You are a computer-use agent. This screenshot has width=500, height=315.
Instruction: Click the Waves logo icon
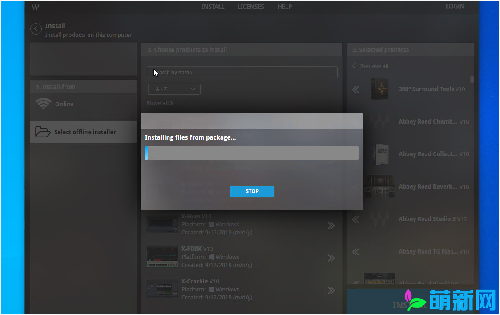point(36,7)
